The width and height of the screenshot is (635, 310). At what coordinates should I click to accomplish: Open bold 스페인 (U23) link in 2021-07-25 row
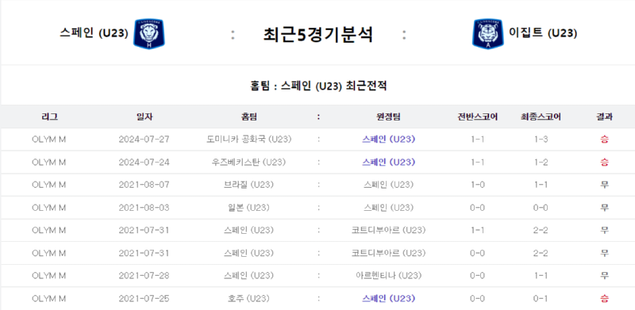coord(389,299)
